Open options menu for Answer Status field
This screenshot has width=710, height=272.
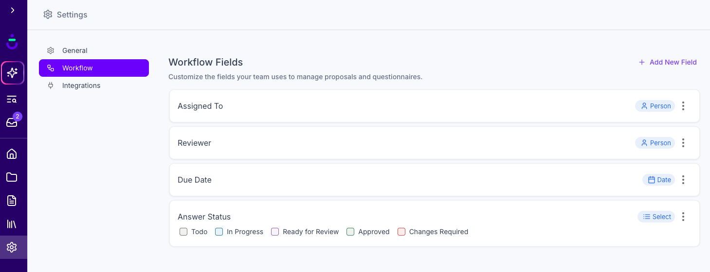[683, 217]
